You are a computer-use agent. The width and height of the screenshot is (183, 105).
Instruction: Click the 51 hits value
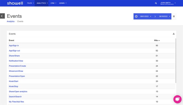(157, 56)
